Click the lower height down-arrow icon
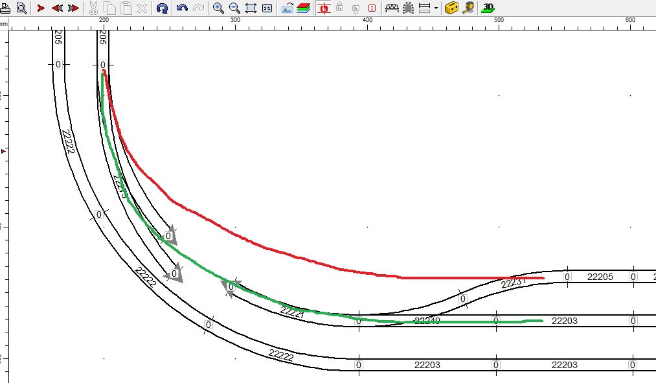Viewport: 656px width, 383px height. pyautogui.click(x=356, y=9)
